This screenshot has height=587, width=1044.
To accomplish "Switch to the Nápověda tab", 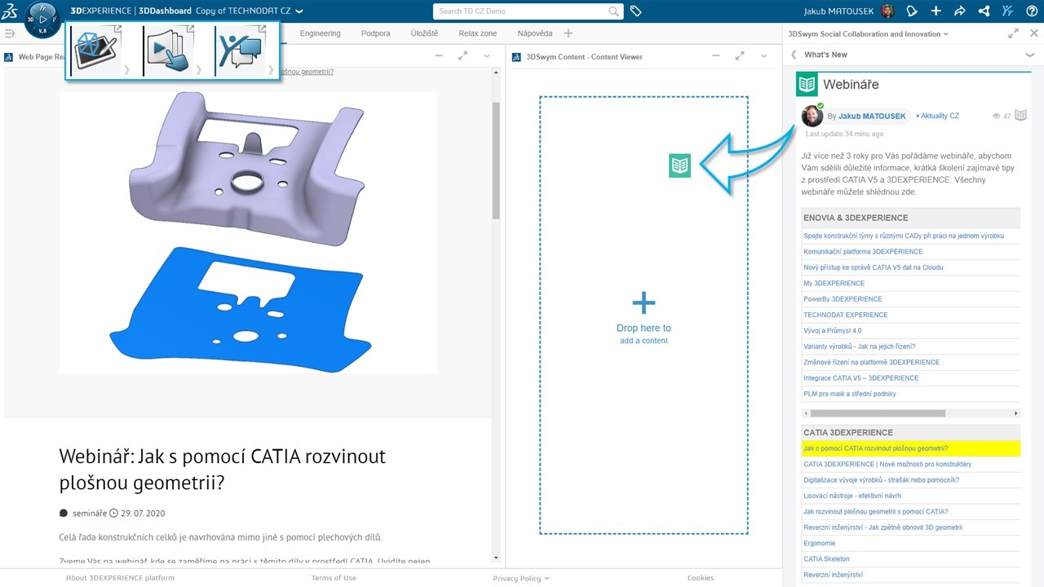I will coord(535,33).
